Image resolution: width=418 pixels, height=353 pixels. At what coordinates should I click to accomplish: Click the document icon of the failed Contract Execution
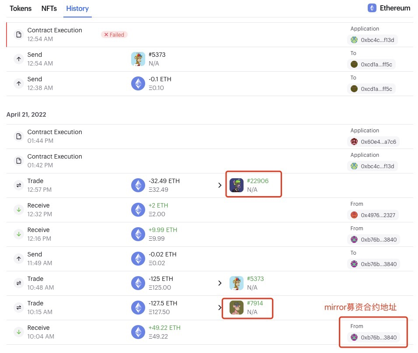(19, 35)
